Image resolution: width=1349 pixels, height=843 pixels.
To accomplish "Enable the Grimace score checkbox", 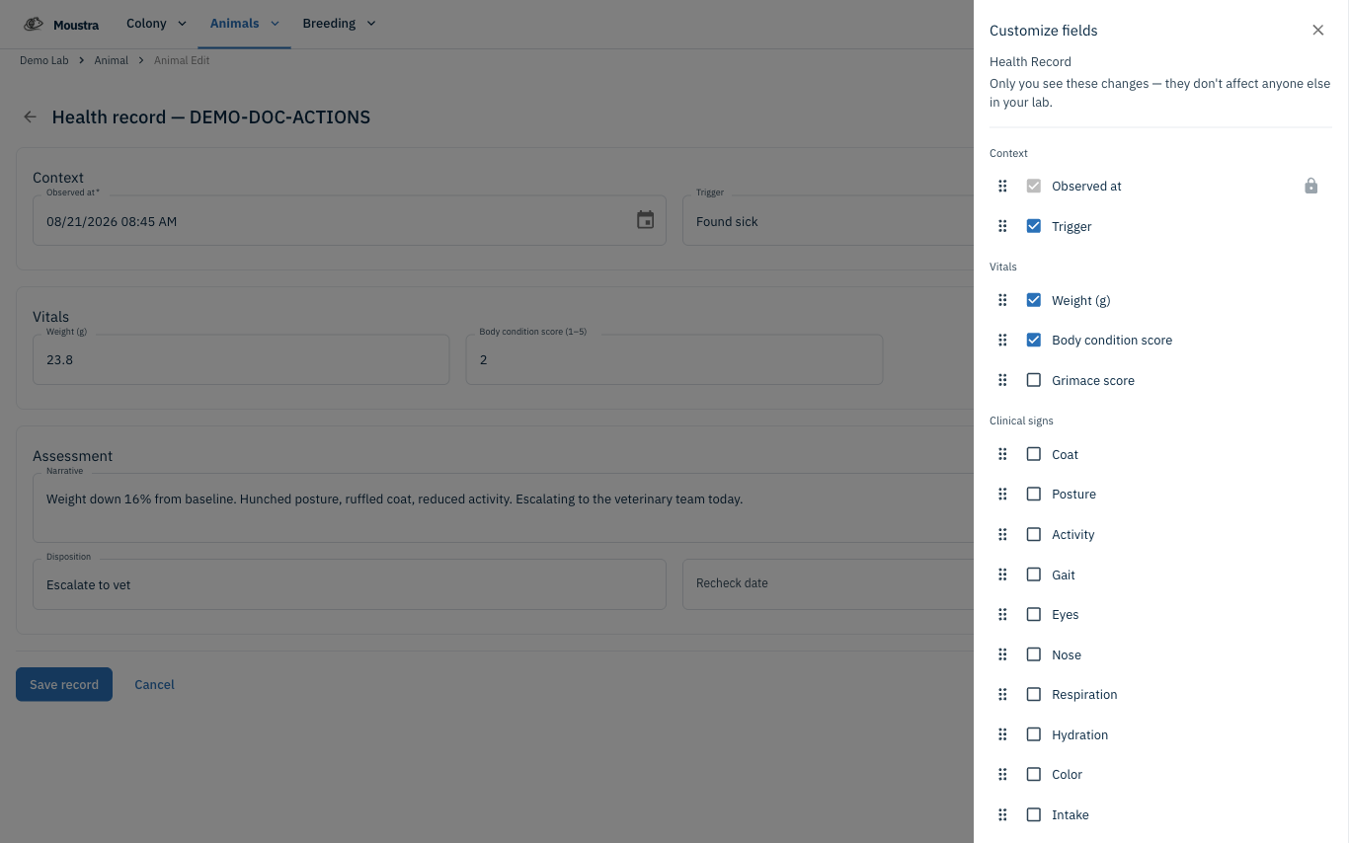I will pos(1033,380).
